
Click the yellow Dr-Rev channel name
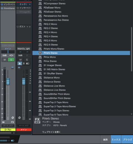(8, 130)
